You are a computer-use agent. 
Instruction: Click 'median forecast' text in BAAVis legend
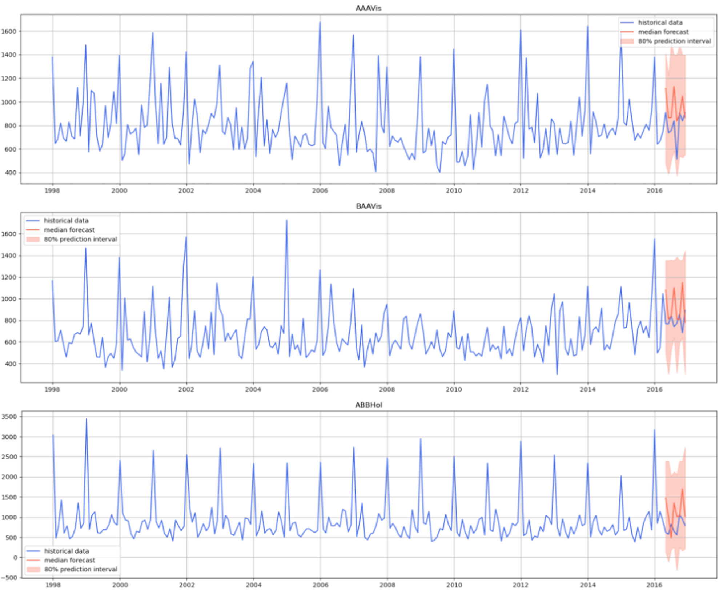pyautogui.click(x=69, y=230)
